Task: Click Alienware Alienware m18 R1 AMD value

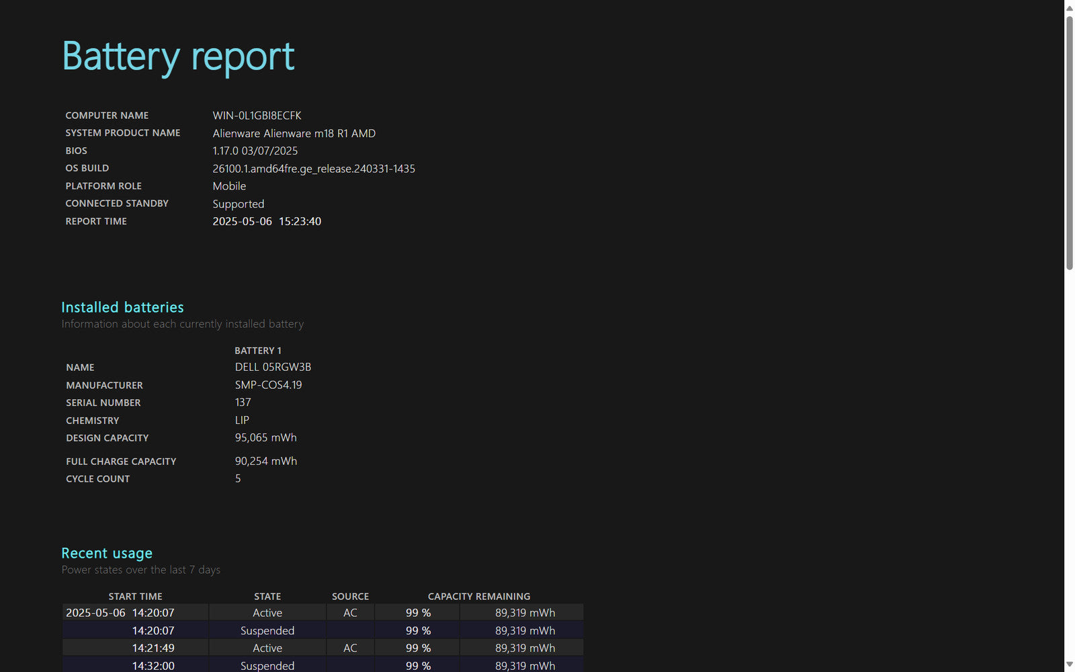Action: coord(294,133)
